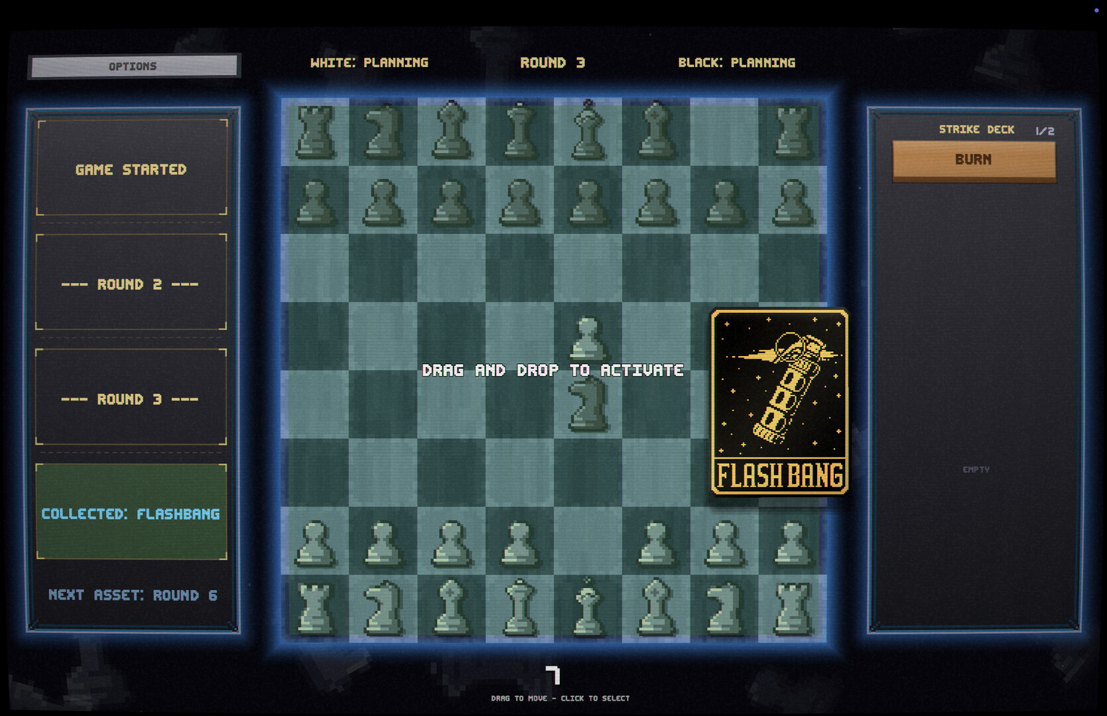Click the Round 3 history entry
The width and height of the screenshot is (1107, 716).
pyautogui.click(x=131, y=398)
